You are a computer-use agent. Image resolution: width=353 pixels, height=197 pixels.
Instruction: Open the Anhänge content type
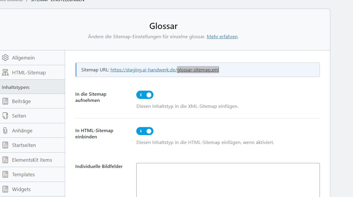click(x=22, y=131)
